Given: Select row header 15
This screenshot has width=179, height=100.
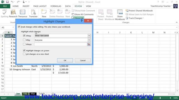Looking at the screenshot, I should click(3, 83).
